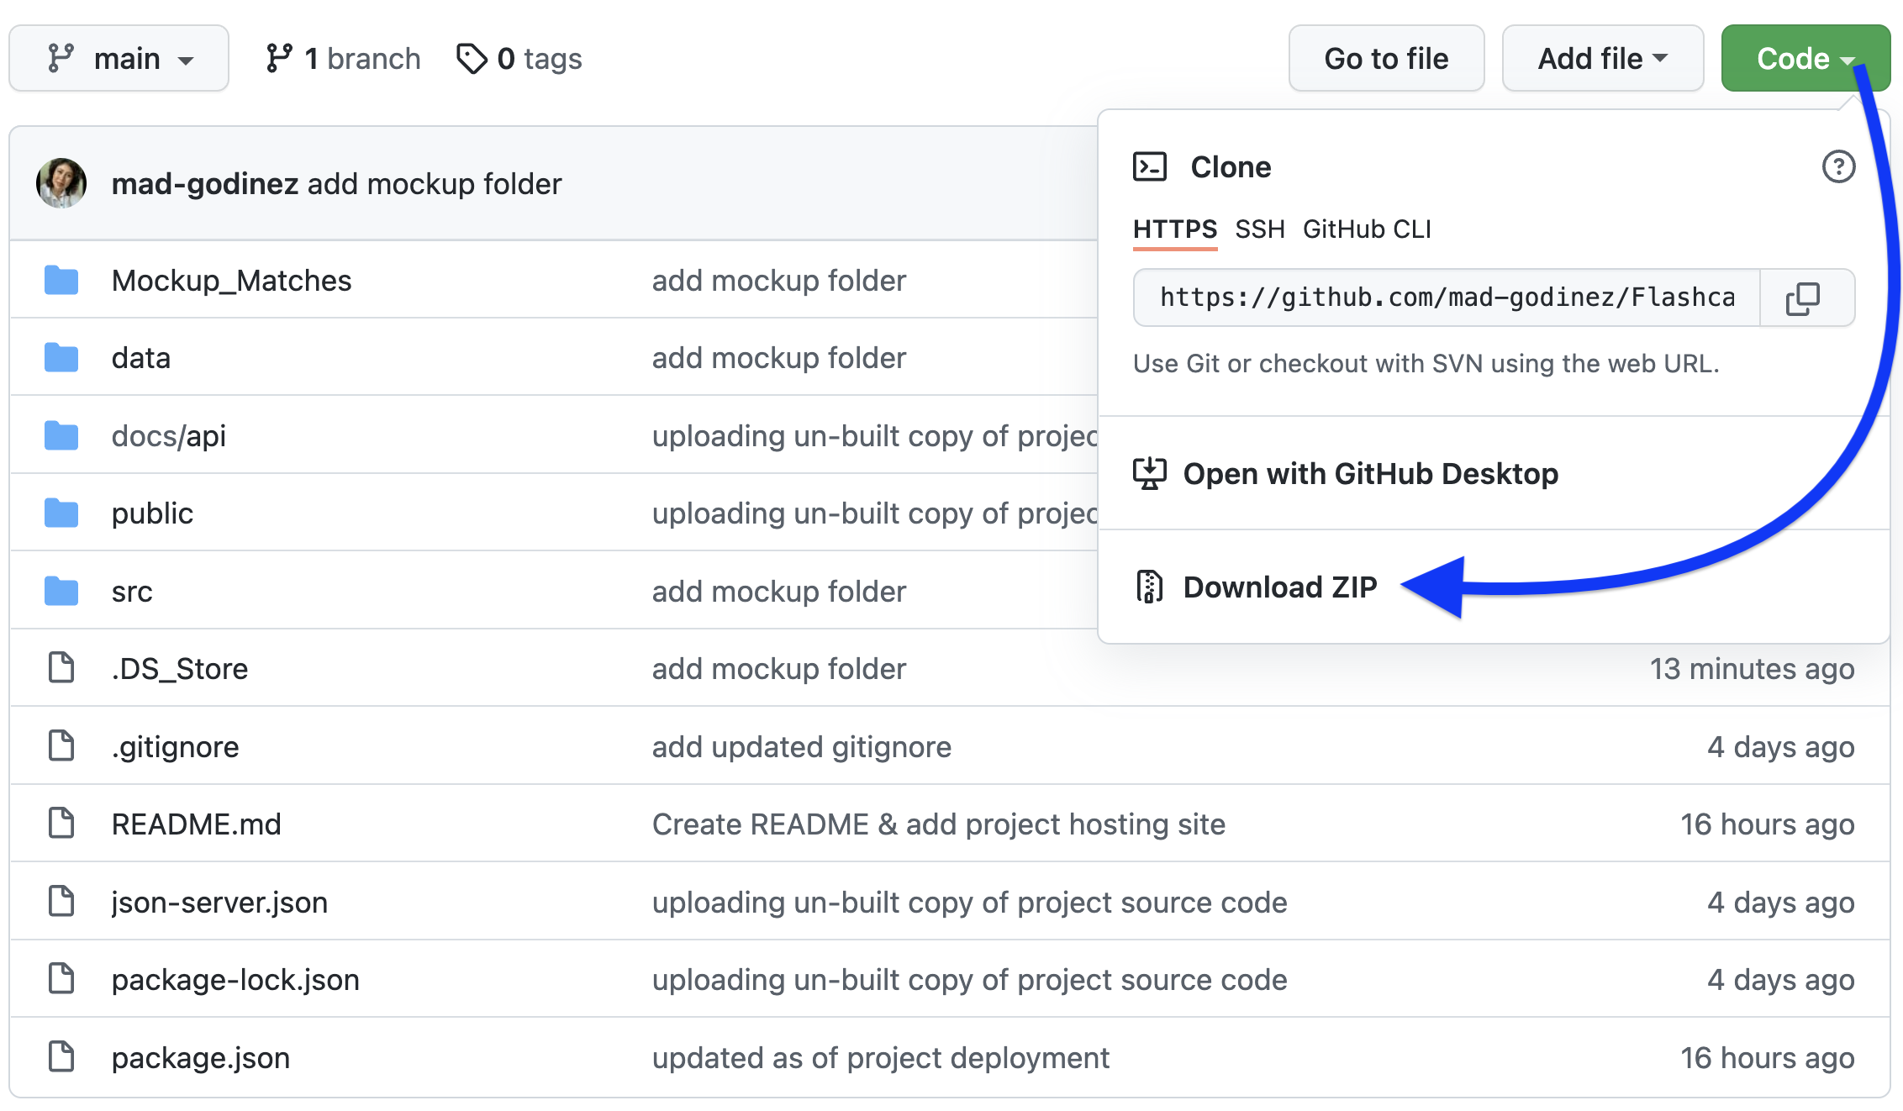This screenshot has width=1903, height=1111.
Task: Open the main branch selector
Action: coord(118,57)
